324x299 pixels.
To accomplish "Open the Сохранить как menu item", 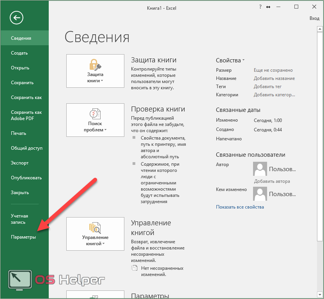I will pyautogui.click(x=26, y=97).
